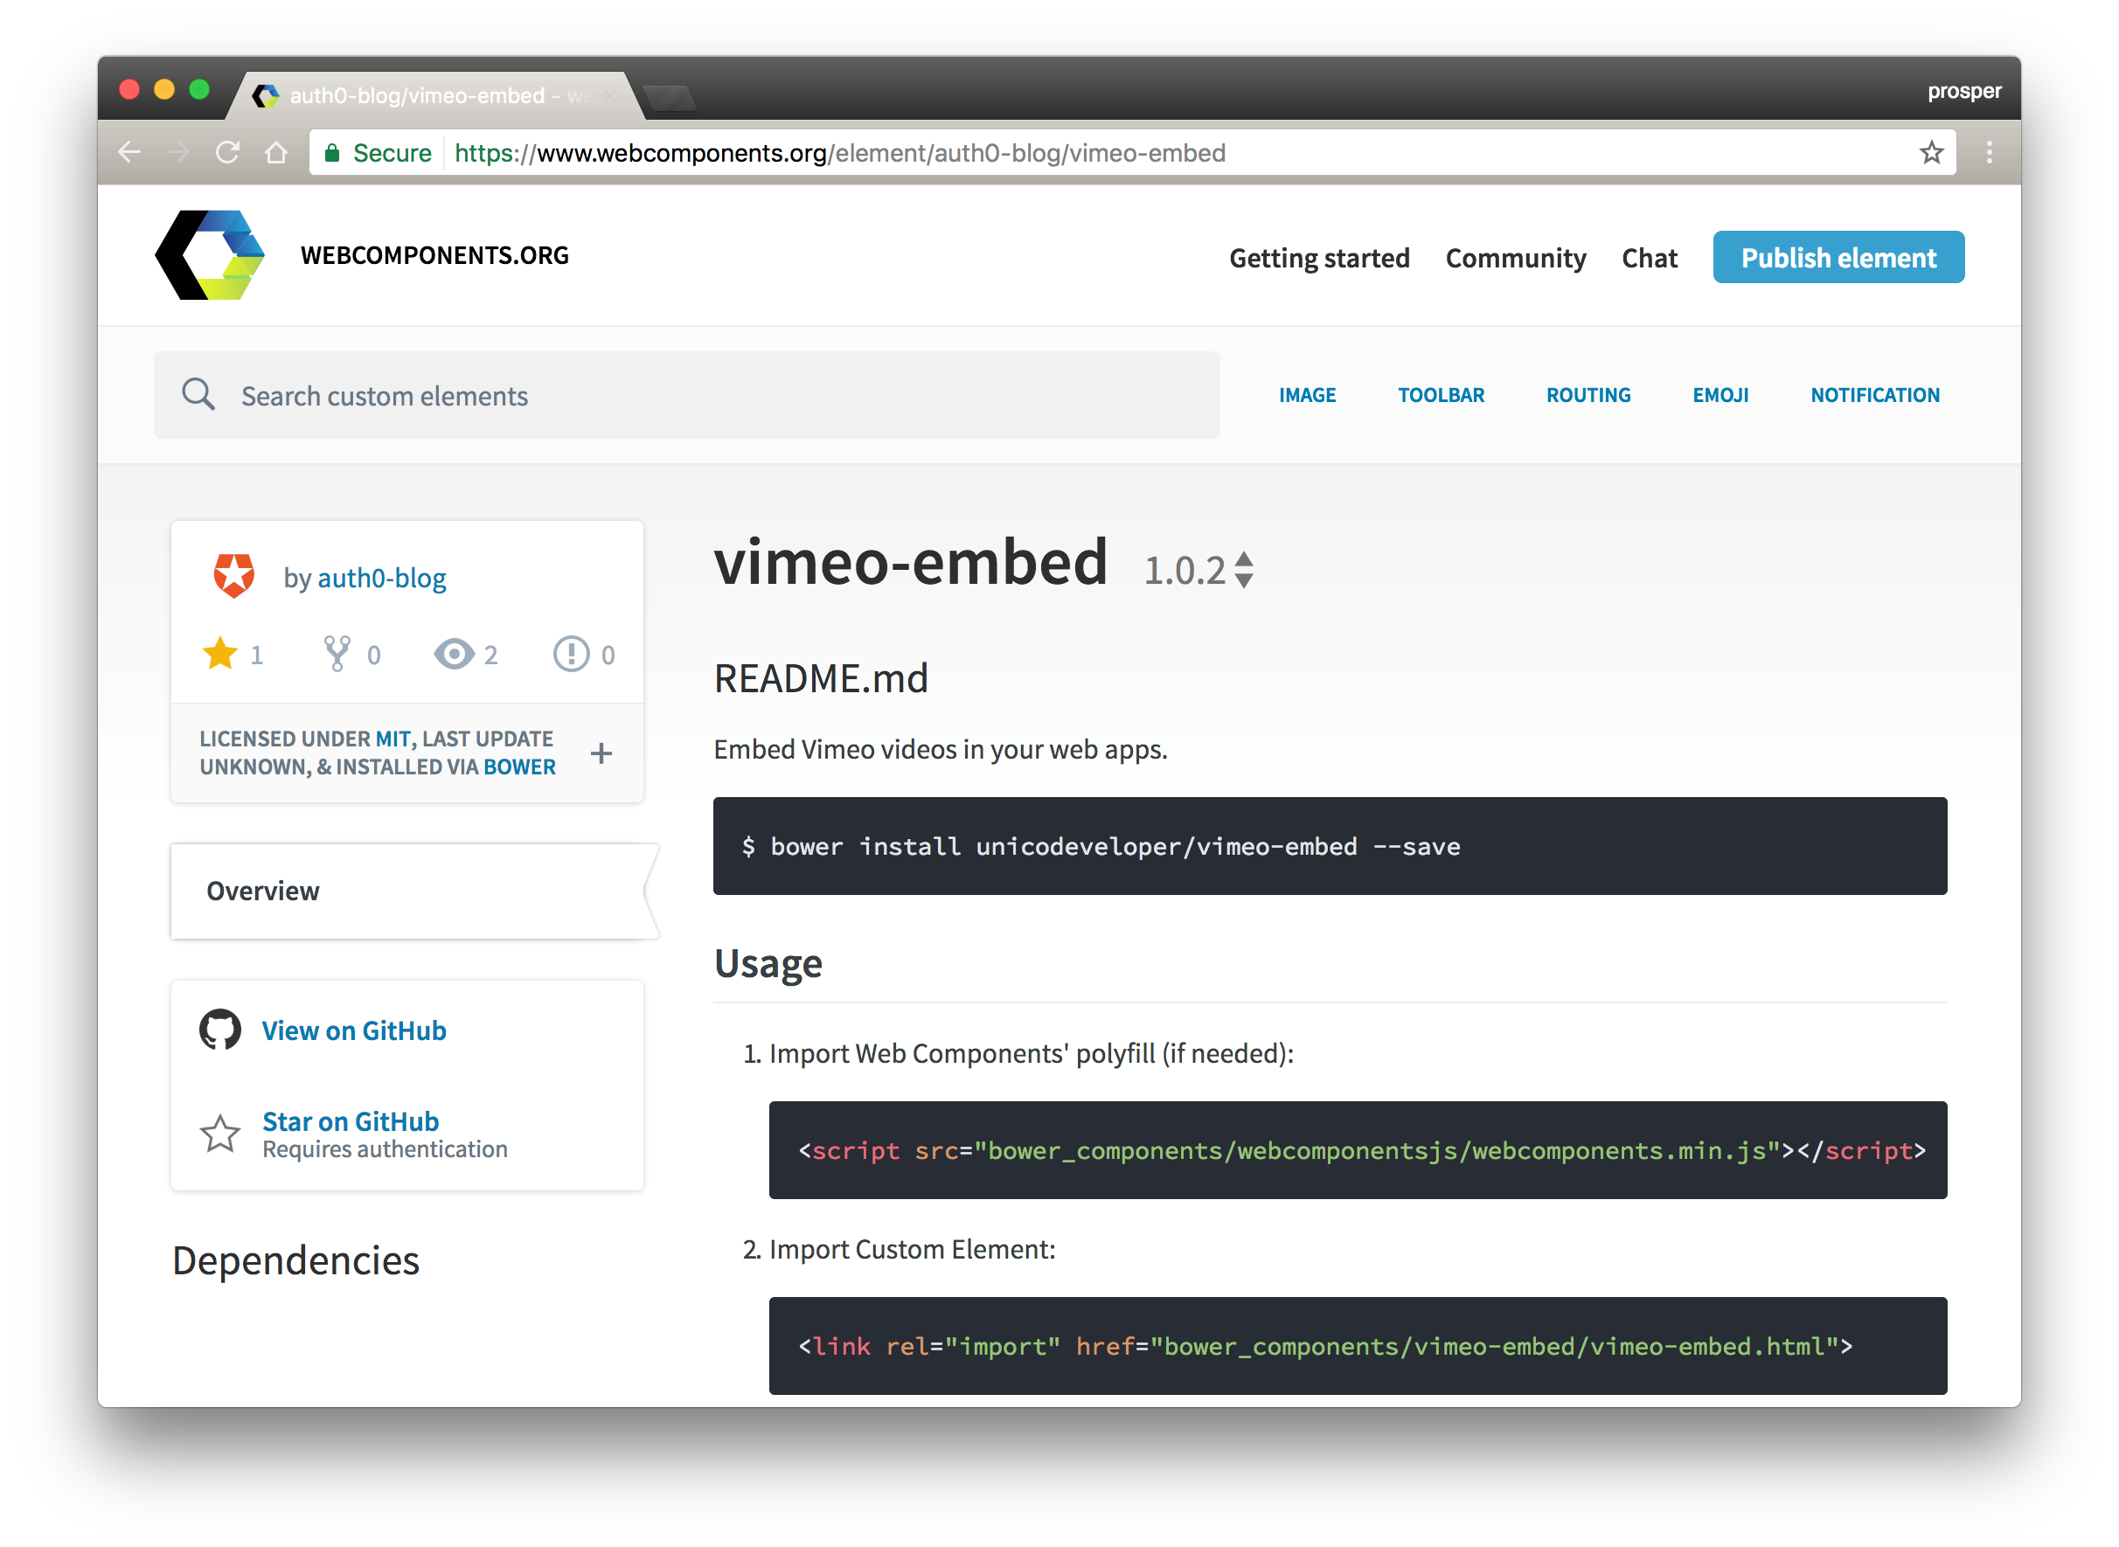Click the Publish element button
Screen dimensions: 2119x1547
[1838, 258]
